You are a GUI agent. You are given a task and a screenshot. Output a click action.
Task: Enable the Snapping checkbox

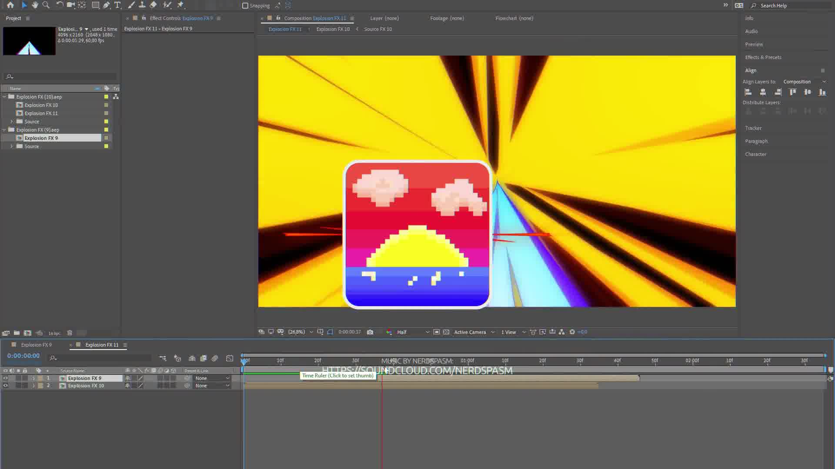(x=245, y=6)
